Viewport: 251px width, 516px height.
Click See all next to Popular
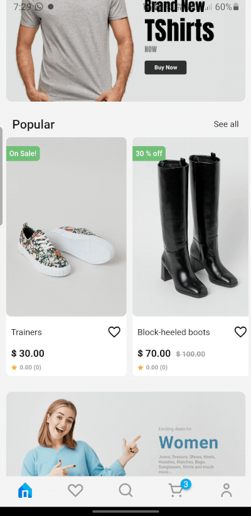click(226, 124)
